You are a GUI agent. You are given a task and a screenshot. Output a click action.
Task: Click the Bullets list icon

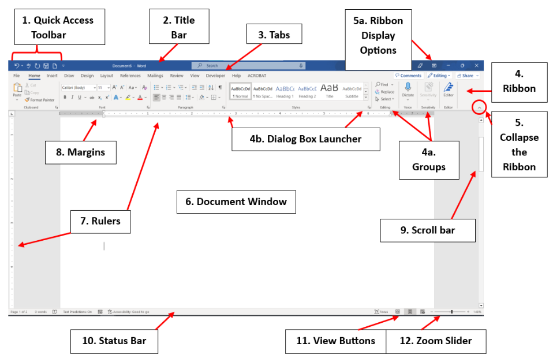(x=156, y=87)
